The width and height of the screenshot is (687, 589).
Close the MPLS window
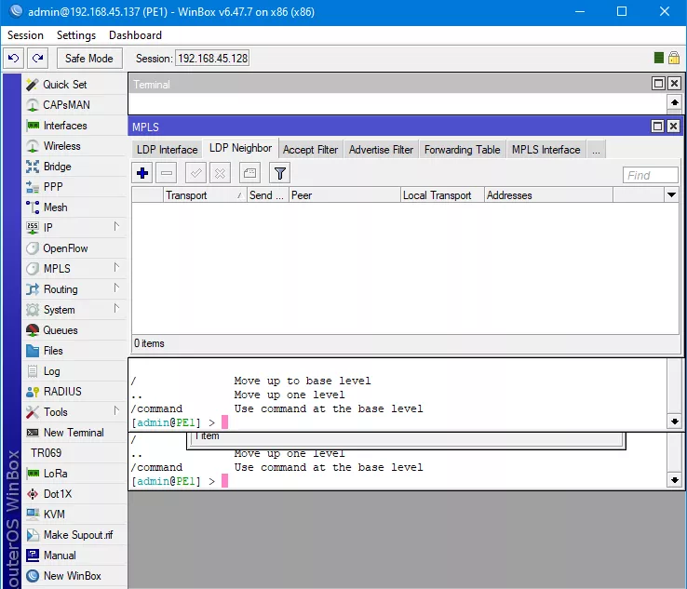pyautogui.click(x=673, y=127)
